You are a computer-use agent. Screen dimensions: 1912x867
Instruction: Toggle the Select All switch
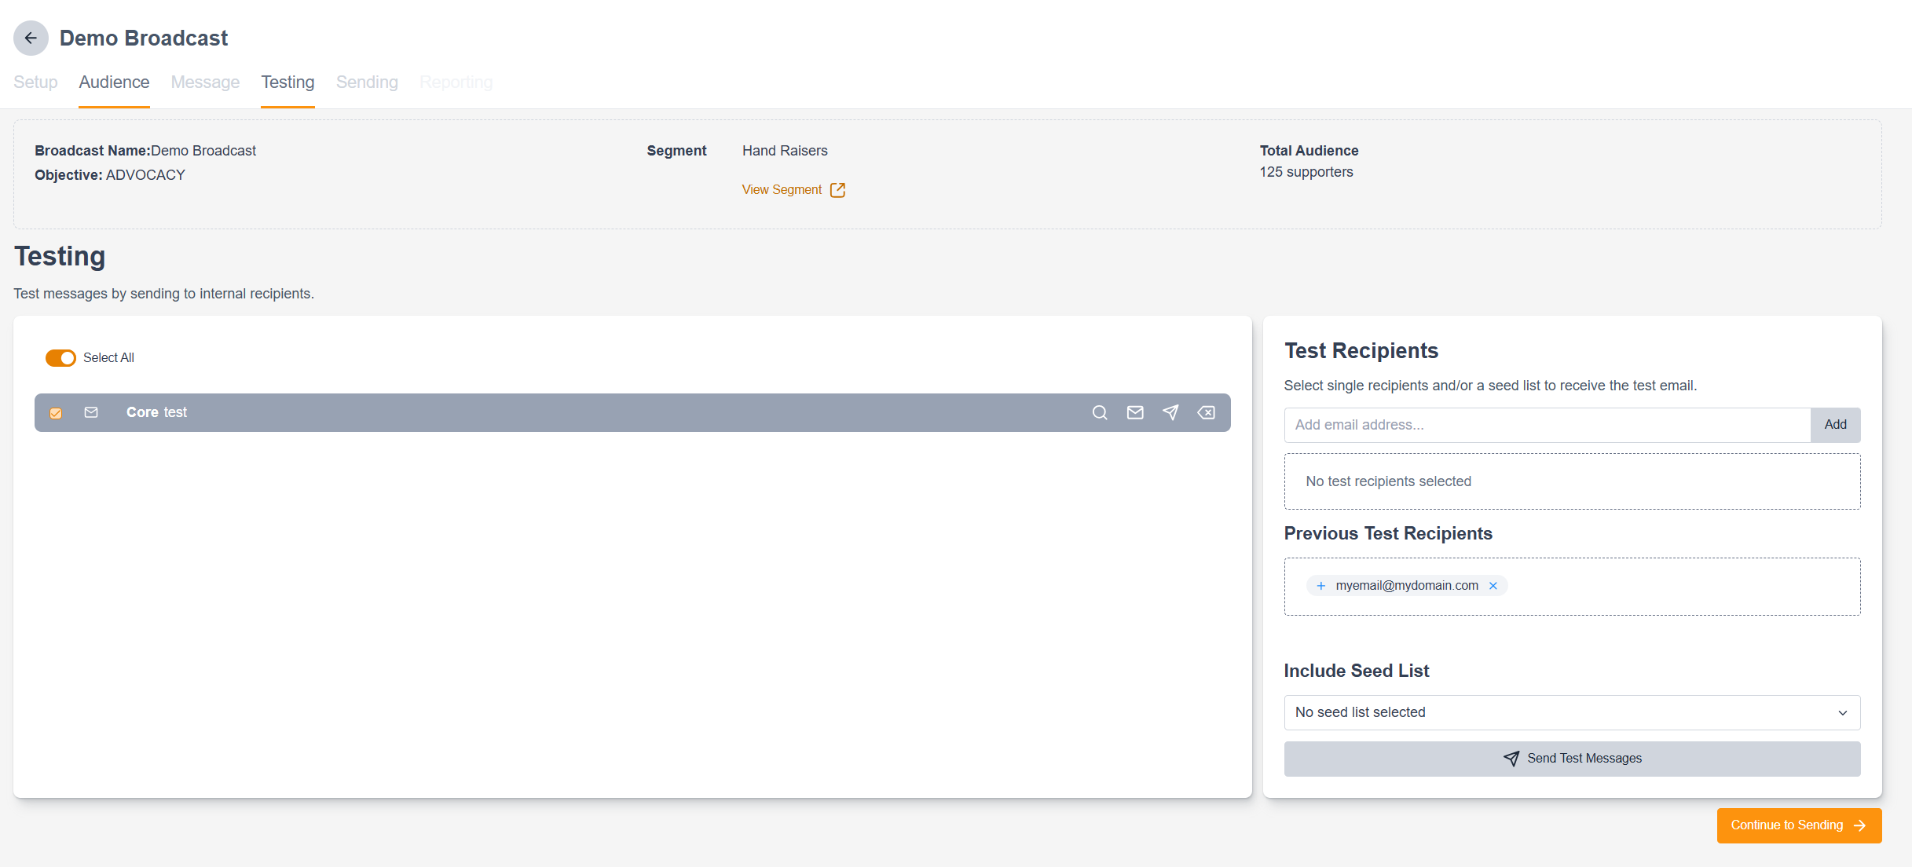click(60, 358)
